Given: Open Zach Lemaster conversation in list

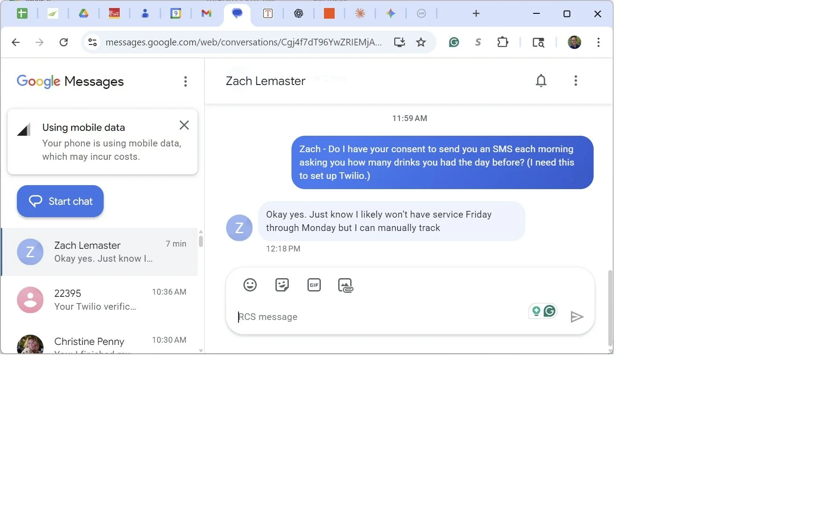Looking at the screenshot, I should pos(100,252).
